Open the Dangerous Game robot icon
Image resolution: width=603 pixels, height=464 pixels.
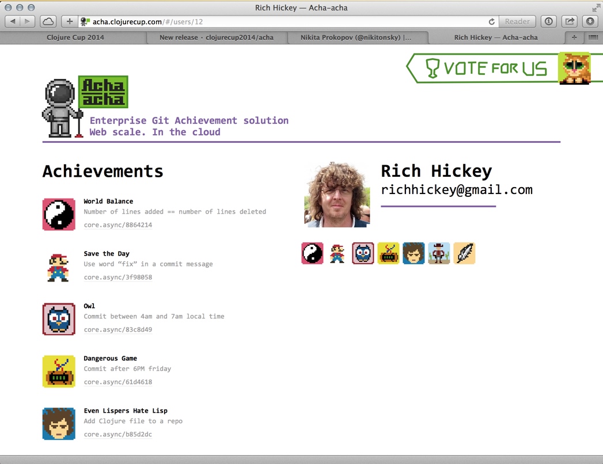(x=58, y=370)
